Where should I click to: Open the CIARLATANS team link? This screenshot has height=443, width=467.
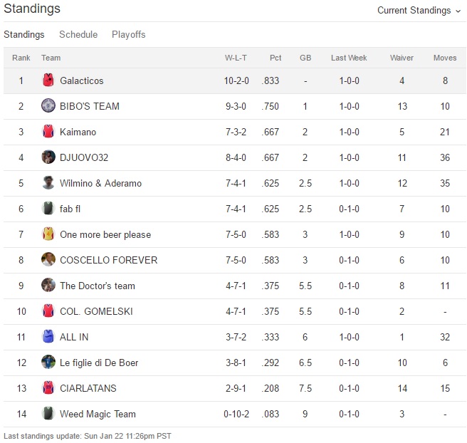(x=88, y=388)
